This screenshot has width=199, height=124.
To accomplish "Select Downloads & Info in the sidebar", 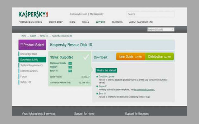I will [32, 60].
